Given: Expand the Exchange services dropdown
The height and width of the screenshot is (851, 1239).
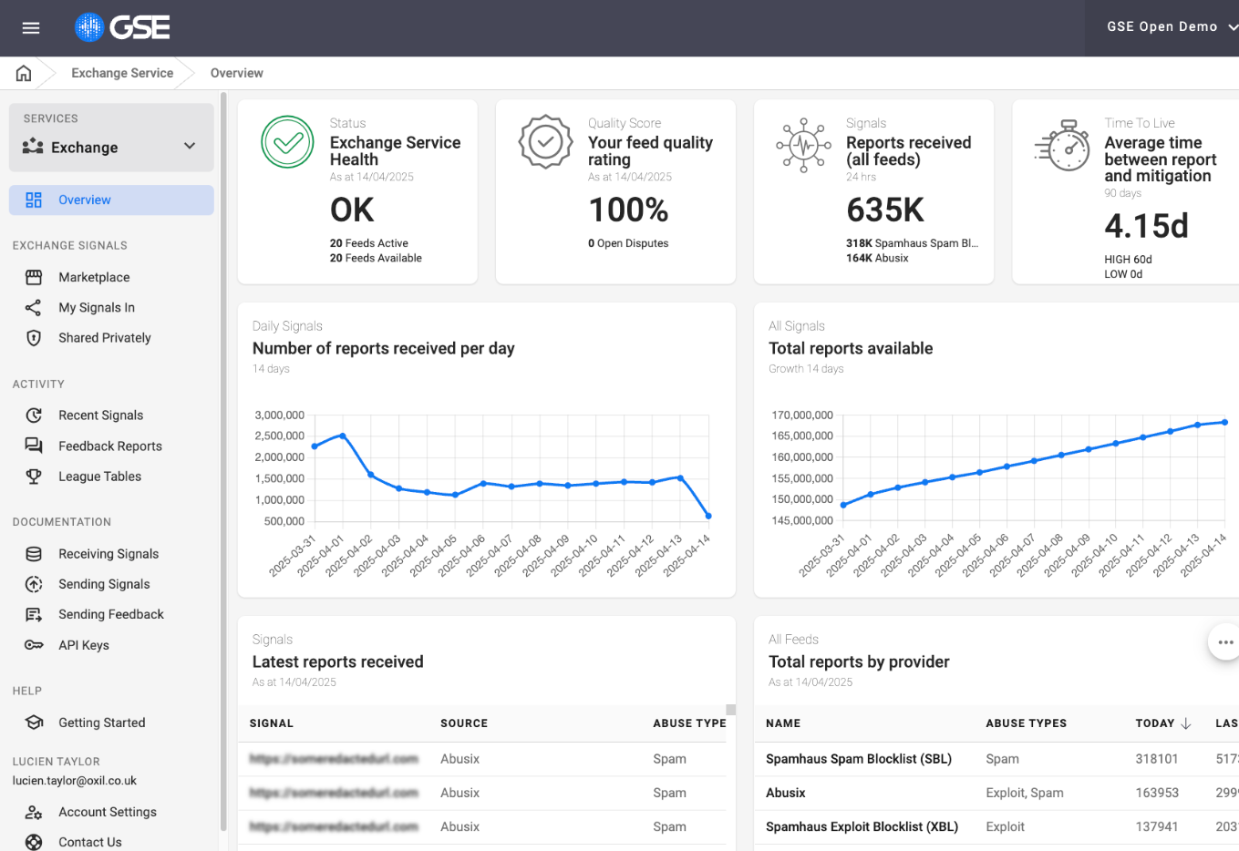Looking at the screenshot, I should coord(190,146).
